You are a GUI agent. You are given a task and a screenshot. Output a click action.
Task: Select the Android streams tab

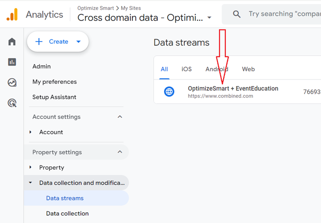pyautogui.click(x=217, y=69)
